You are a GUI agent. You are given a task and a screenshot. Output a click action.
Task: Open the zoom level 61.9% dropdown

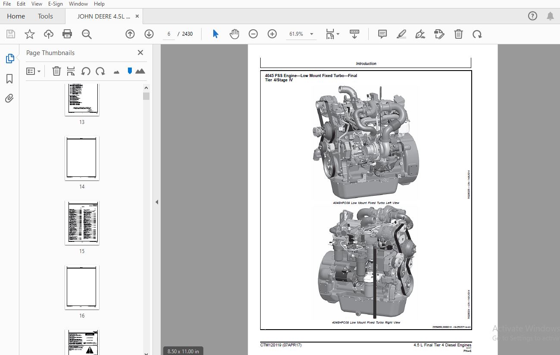tap(311, 34)
